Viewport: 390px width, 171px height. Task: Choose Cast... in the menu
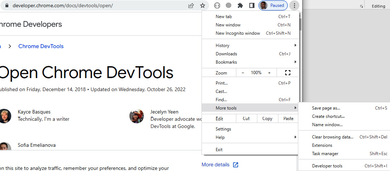(x=250, y=91)
